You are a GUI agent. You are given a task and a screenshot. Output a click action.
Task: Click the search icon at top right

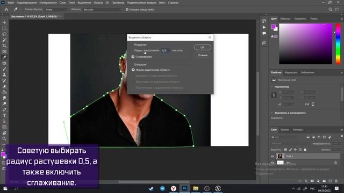tap(331, 10)
